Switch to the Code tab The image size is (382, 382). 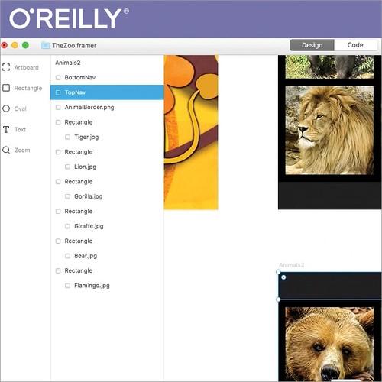355,45
